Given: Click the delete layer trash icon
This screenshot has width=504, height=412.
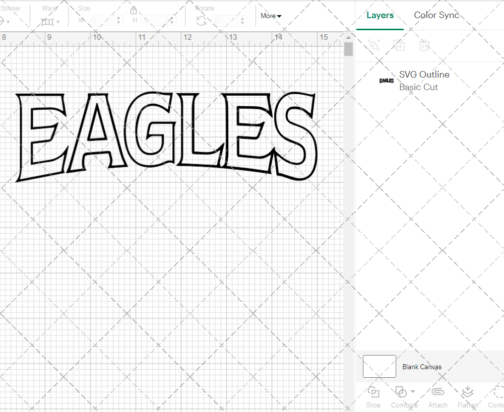Looking at the screenshot, I should point(424,46).
